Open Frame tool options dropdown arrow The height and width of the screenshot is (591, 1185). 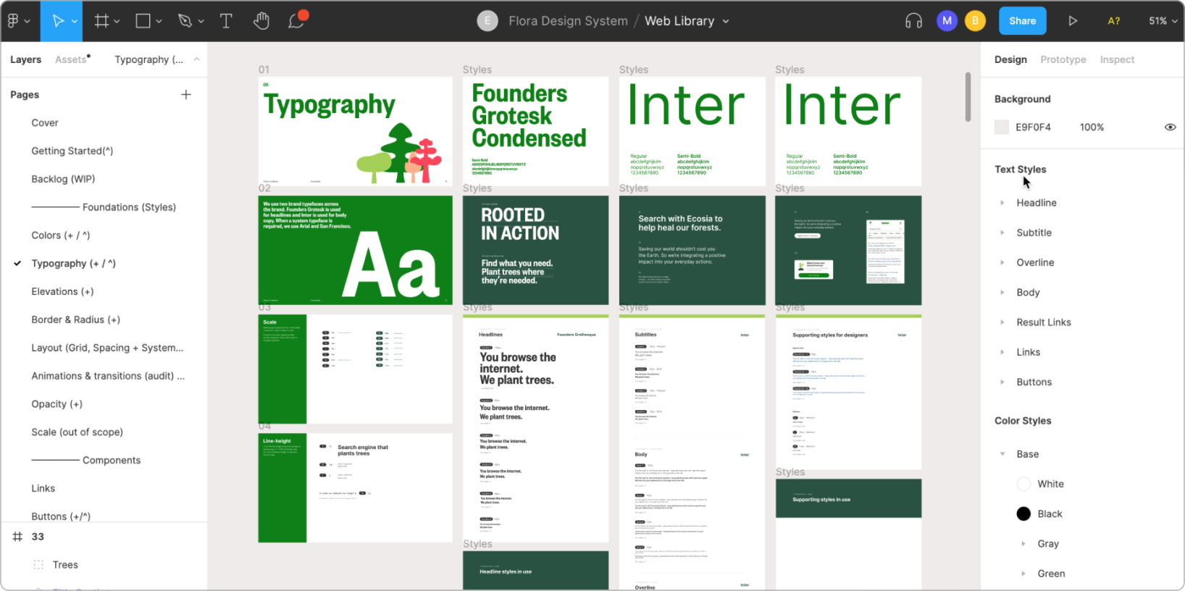(x=117, y=22)
